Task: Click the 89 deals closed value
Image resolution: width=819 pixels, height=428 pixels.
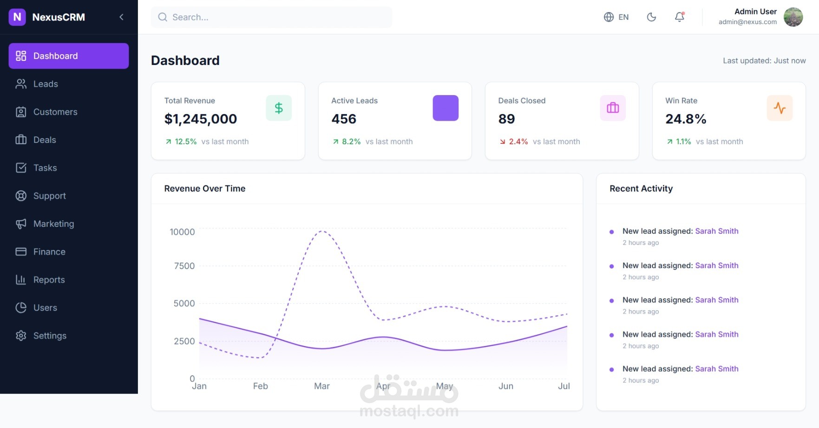Action: coord(507,119)
